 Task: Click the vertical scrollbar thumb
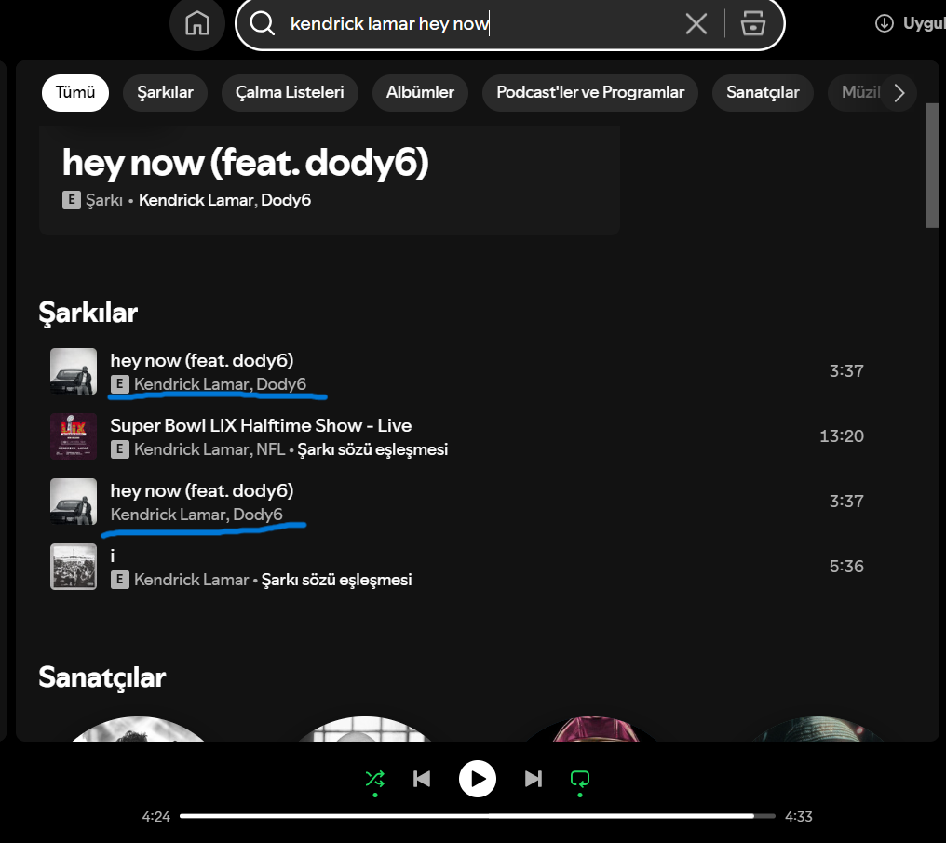pyautogui.click(x=932, y=166)
